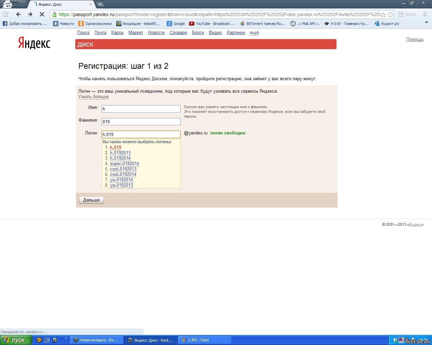Choose suggested login ya.0192013

[122, 185]
